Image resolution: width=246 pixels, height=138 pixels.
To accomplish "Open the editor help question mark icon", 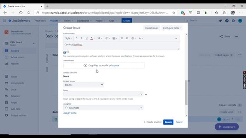I will click(68, 52).
